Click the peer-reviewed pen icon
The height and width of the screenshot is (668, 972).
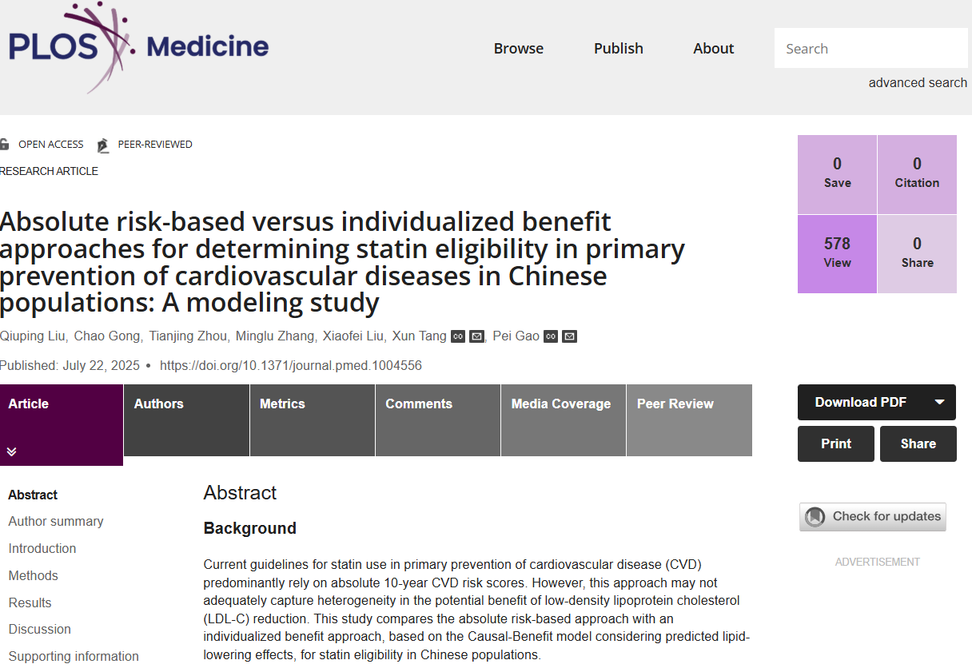point(102,145)
